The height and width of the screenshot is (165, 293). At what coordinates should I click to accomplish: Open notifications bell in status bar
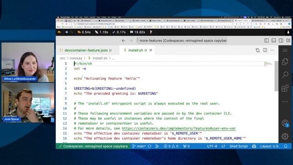pos(286,146)
